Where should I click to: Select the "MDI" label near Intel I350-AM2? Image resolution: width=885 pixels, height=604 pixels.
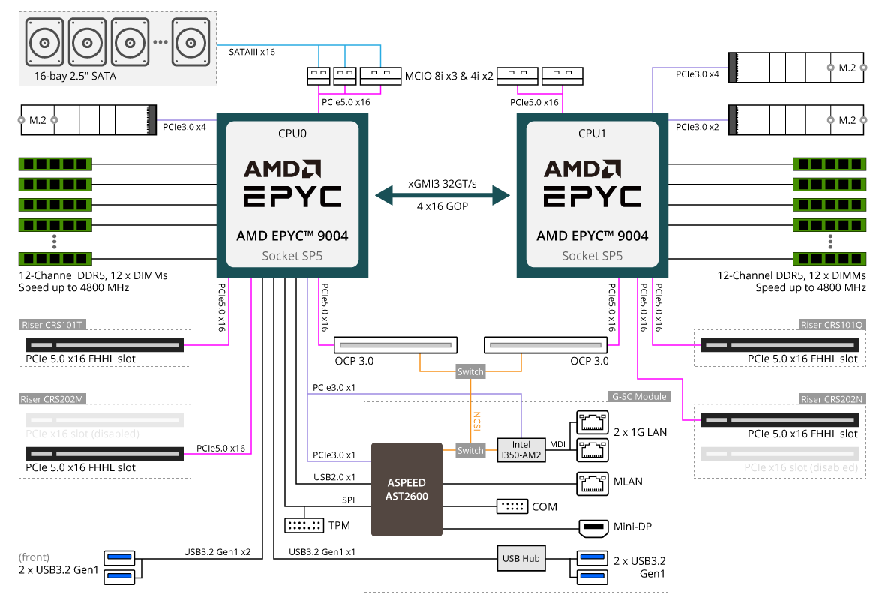pos(558,444)
